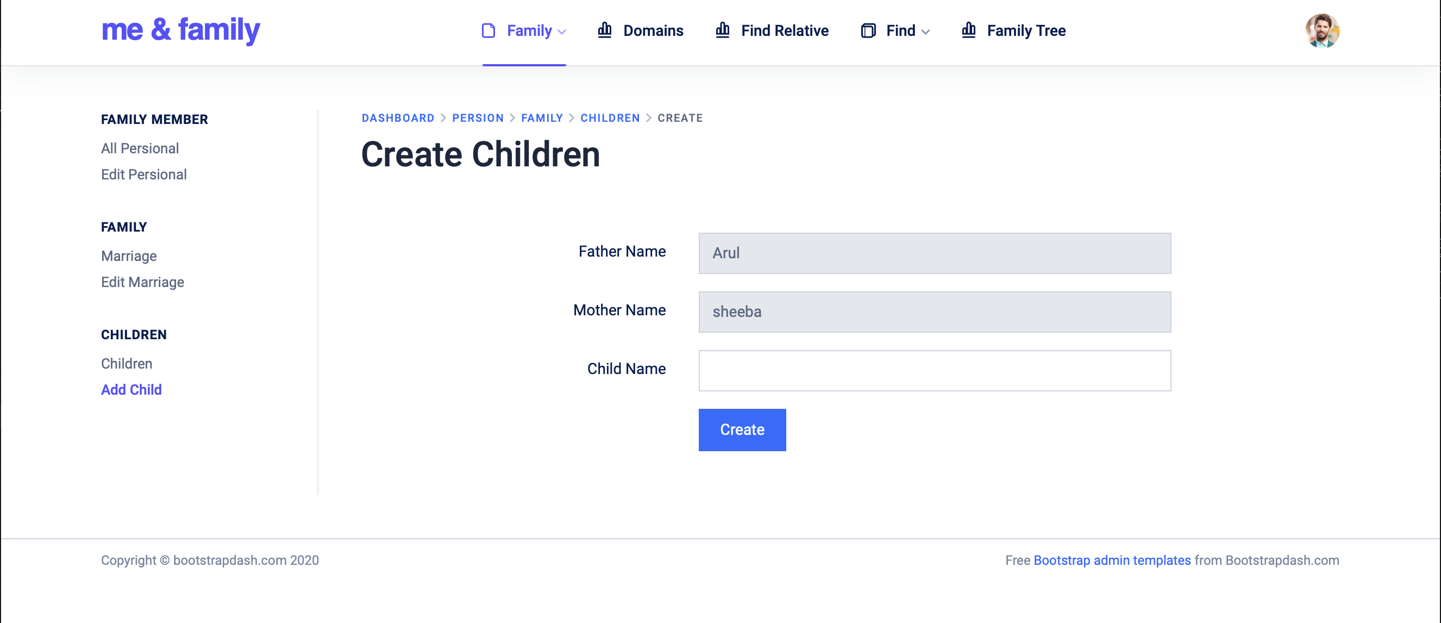Click Add Child sidebar link
This screenshot has width=1441, height=623.
(131, 390)
